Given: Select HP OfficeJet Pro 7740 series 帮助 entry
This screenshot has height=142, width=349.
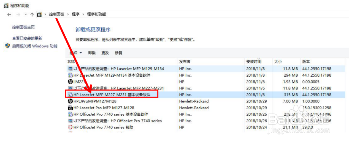Looking at the screenshot, I should 205,127.
